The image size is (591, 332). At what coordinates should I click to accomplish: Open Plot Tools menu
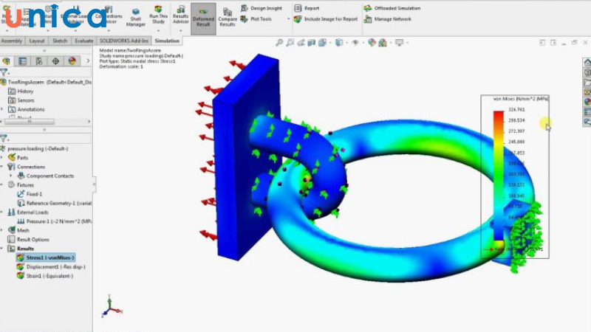click(x=256, y=19)
